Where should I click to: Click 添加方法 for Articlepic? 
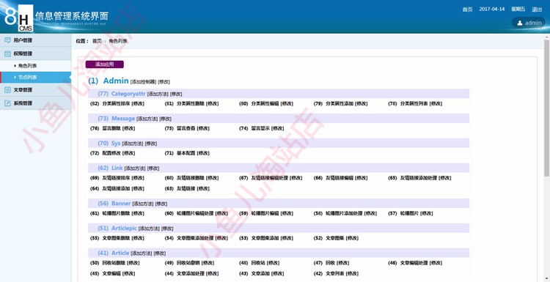(x=149, y=229)
